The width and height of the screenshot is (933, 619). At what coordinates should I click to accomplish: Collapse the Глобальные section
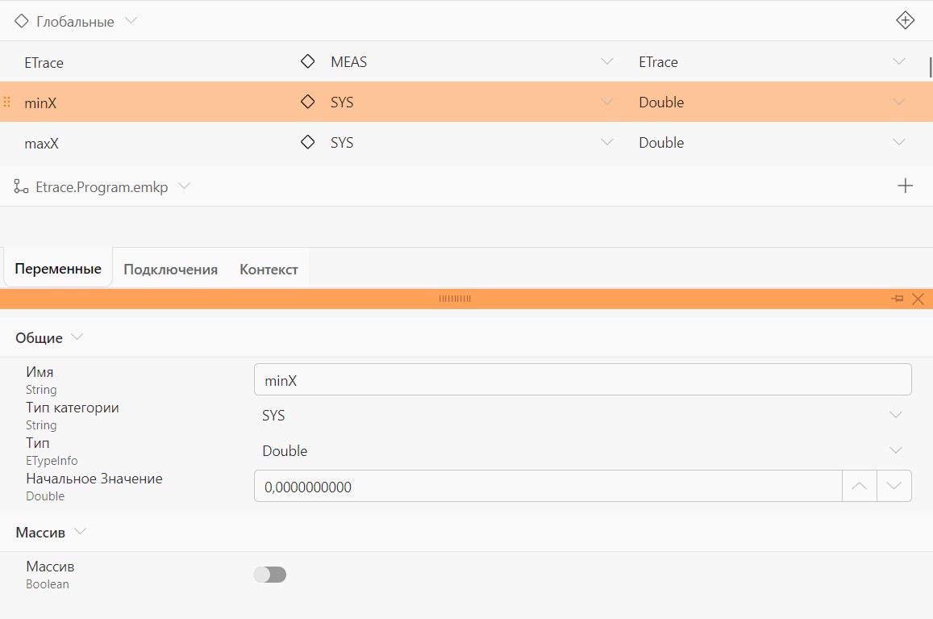tap(131, 21)
